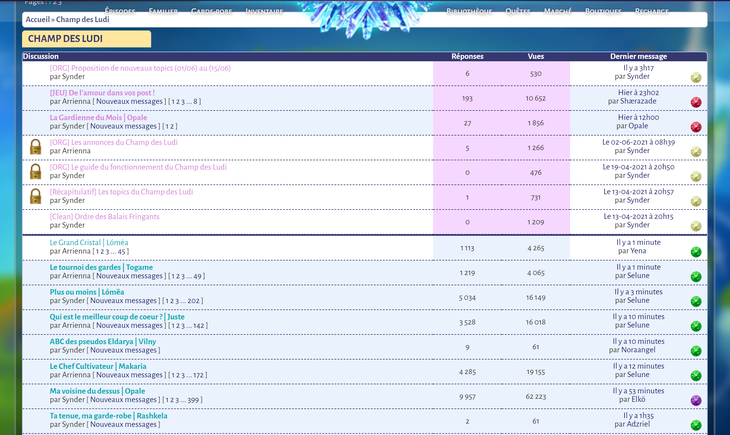The height and width of the screenshot is (435, 730).
Task: Jump to page 399 of Ma voisine thread
Action: click(x=193, y=400)
